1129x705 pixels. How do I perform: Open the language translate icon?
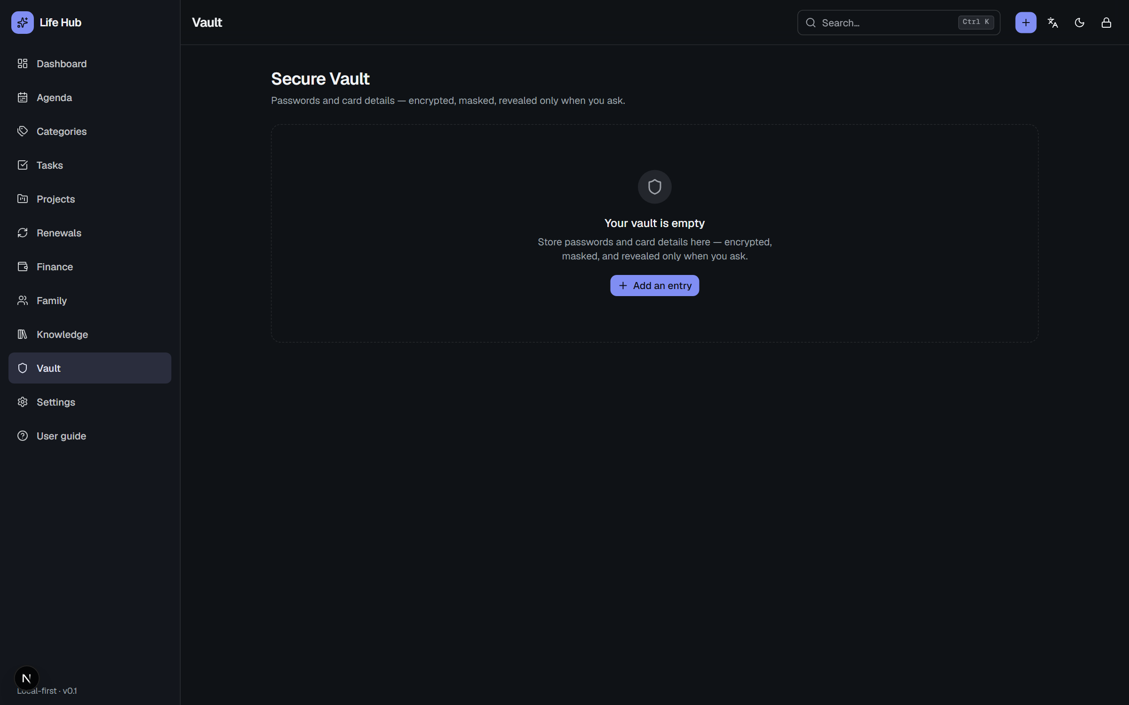[x=1053, y=23]
